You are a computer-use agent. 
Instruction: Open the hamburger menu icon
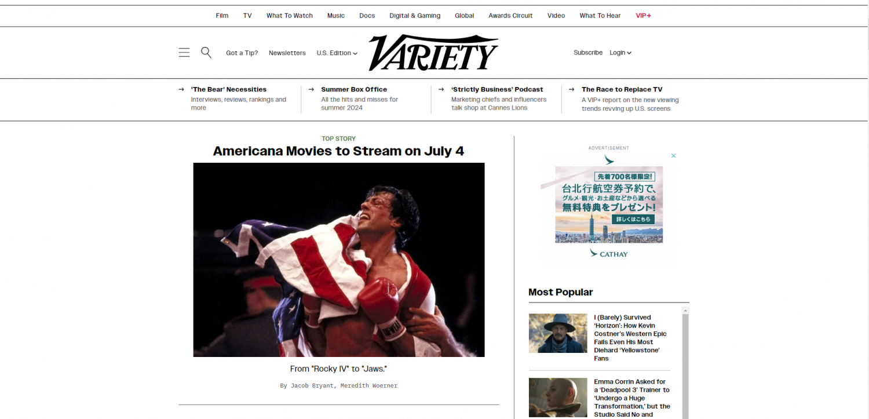(184, 53)
